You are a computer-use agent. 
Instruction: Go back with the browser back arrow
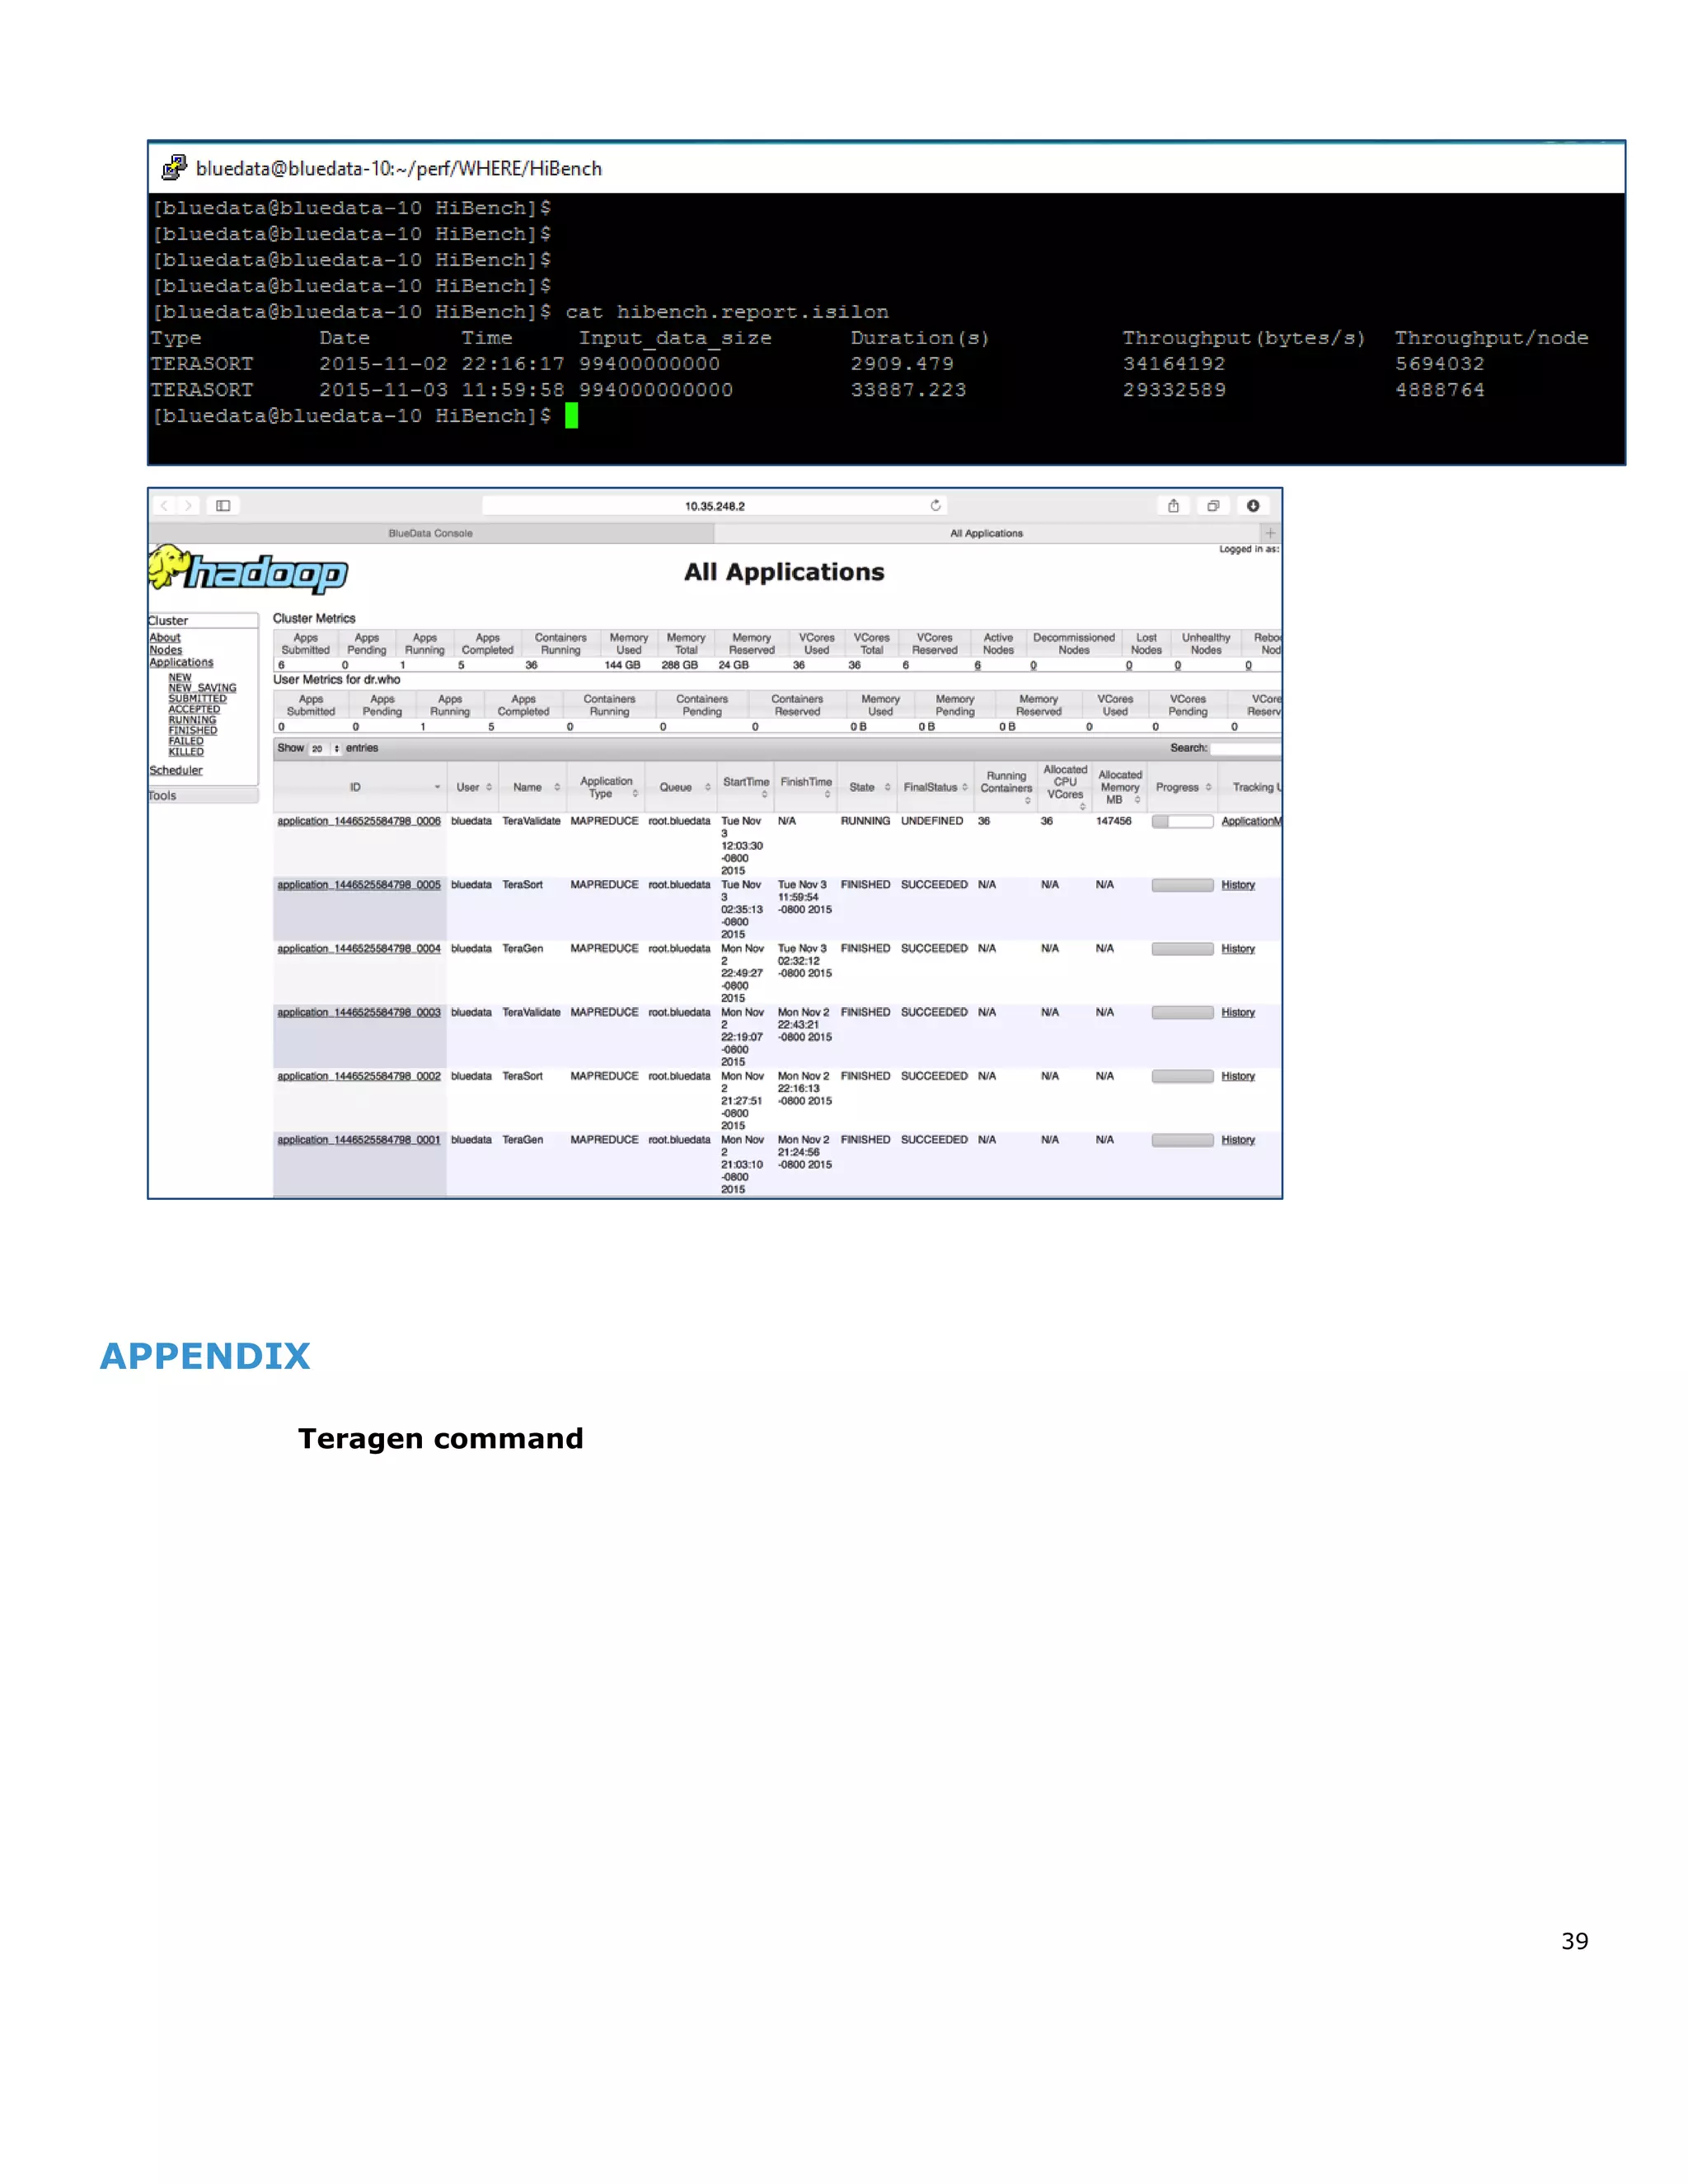pos(165,506)
